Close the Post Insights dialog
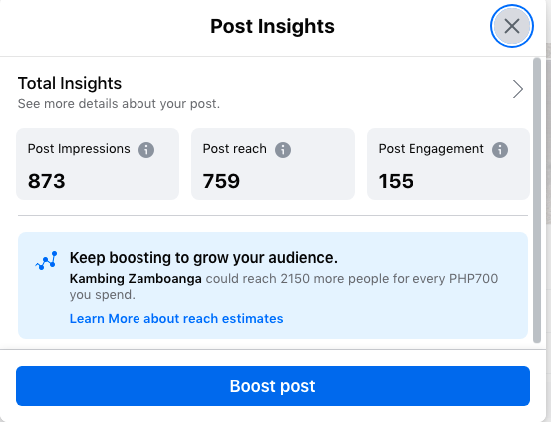The image size is (551, 422). (512, 26)
